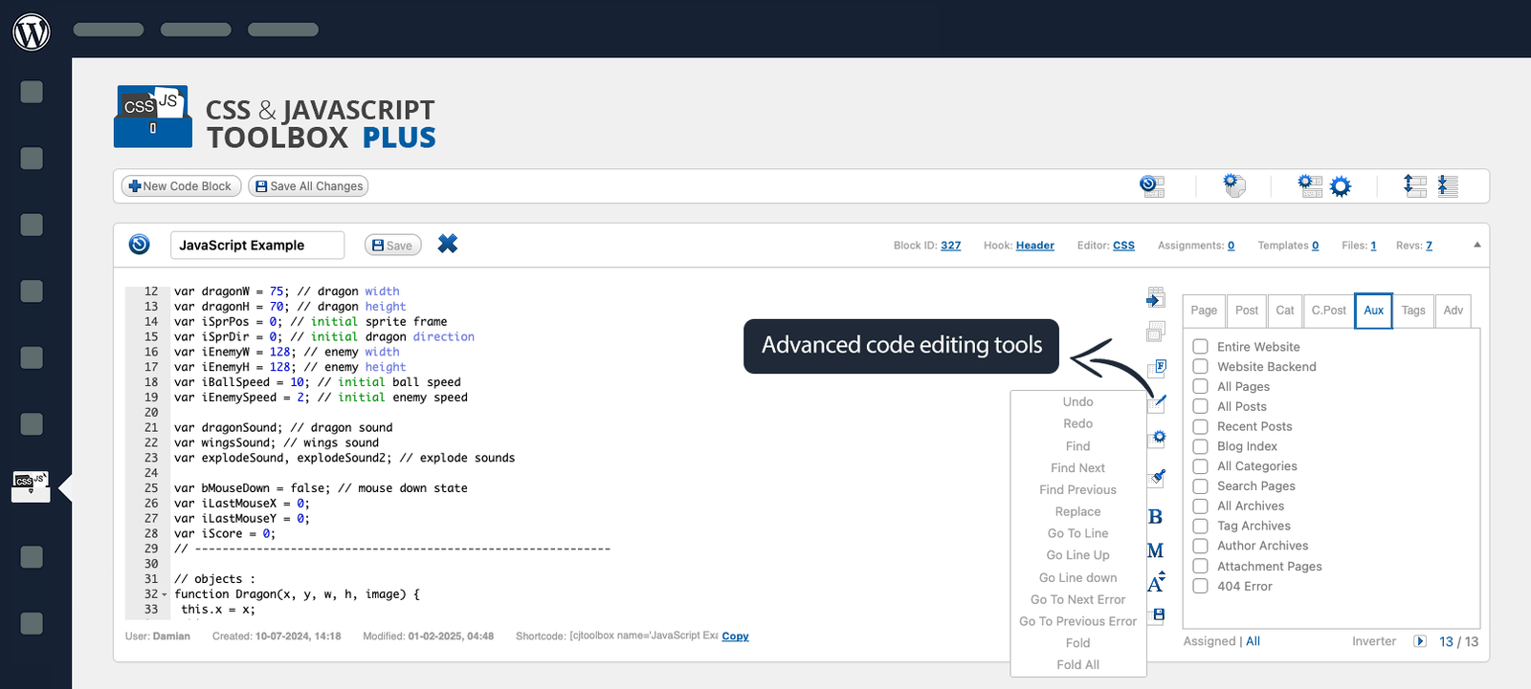
Task: Click the Save All Changes button
Action: [x=308, y=186]
